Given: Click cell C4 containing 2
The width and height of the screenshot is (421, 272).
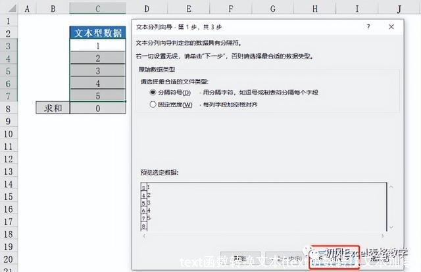Looking at the screenshot, I should coord(98,58).
